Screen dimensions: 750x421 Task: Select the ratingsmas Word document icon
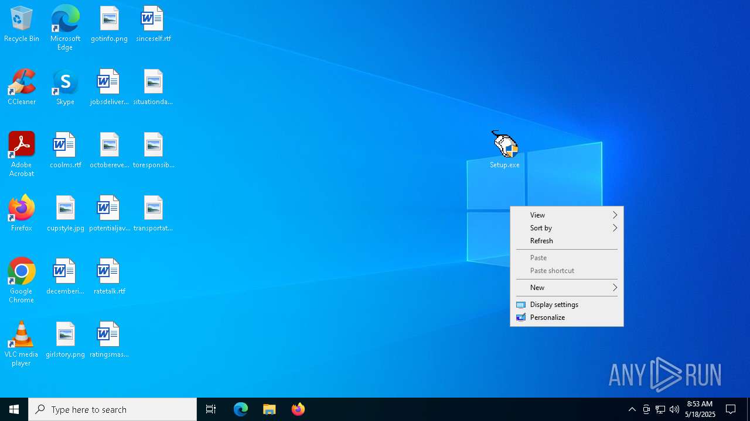click(x=109, y=340)
